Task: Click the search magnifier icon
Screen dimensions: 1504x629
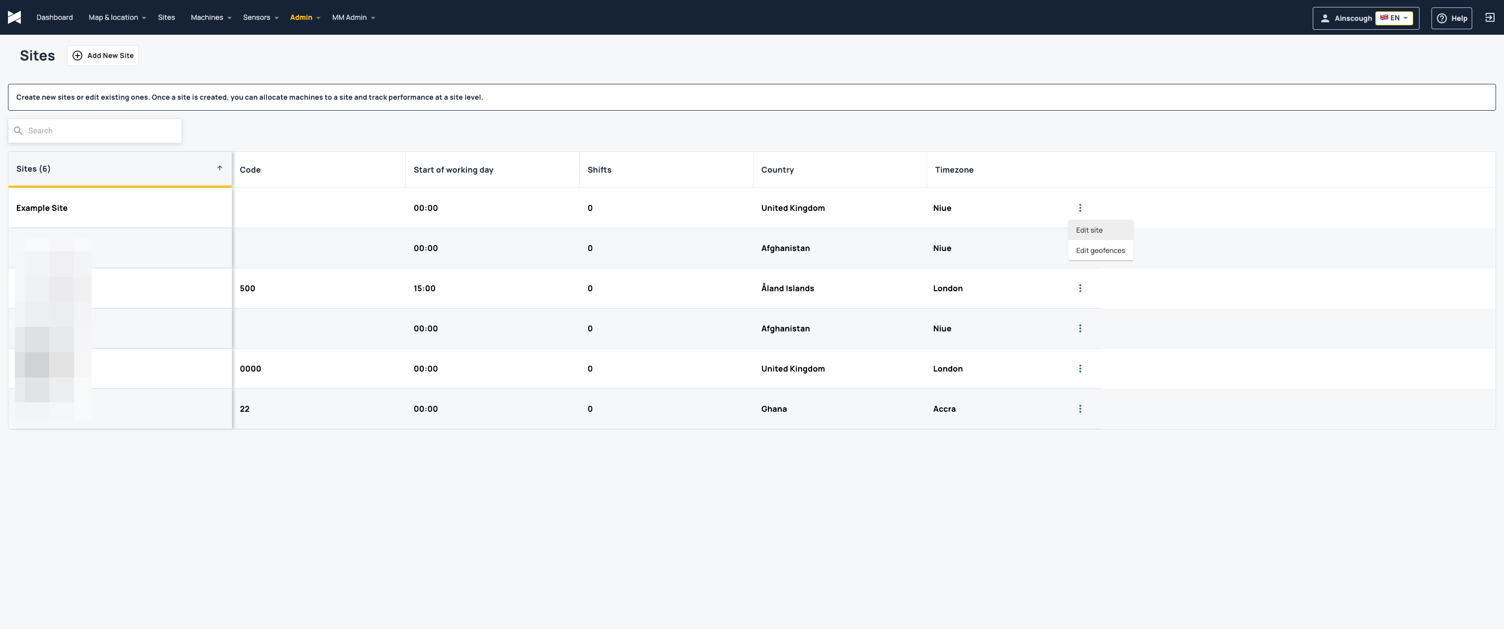Action: pos(18,130)
